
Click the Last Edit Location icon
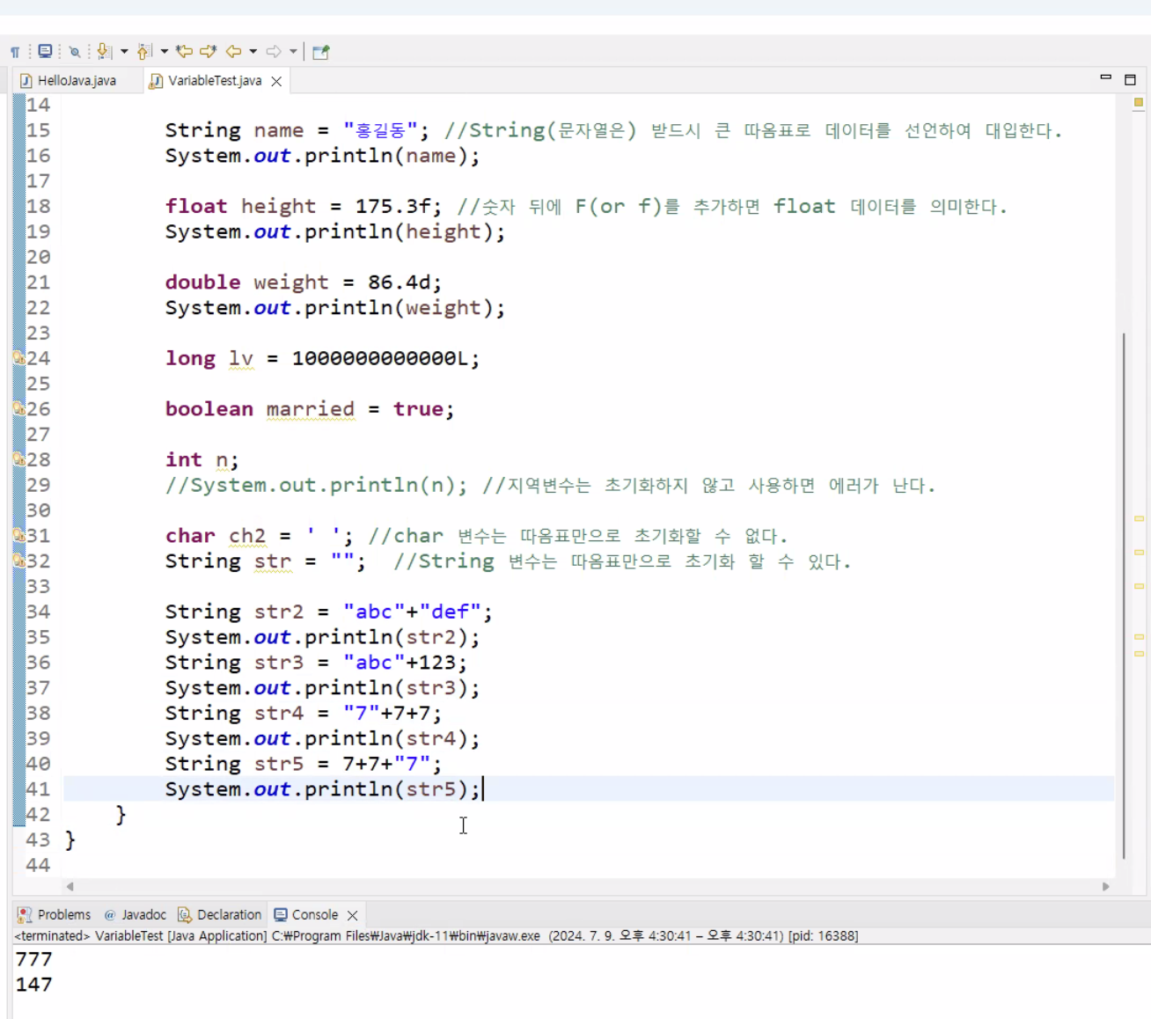tap(184, 51)
